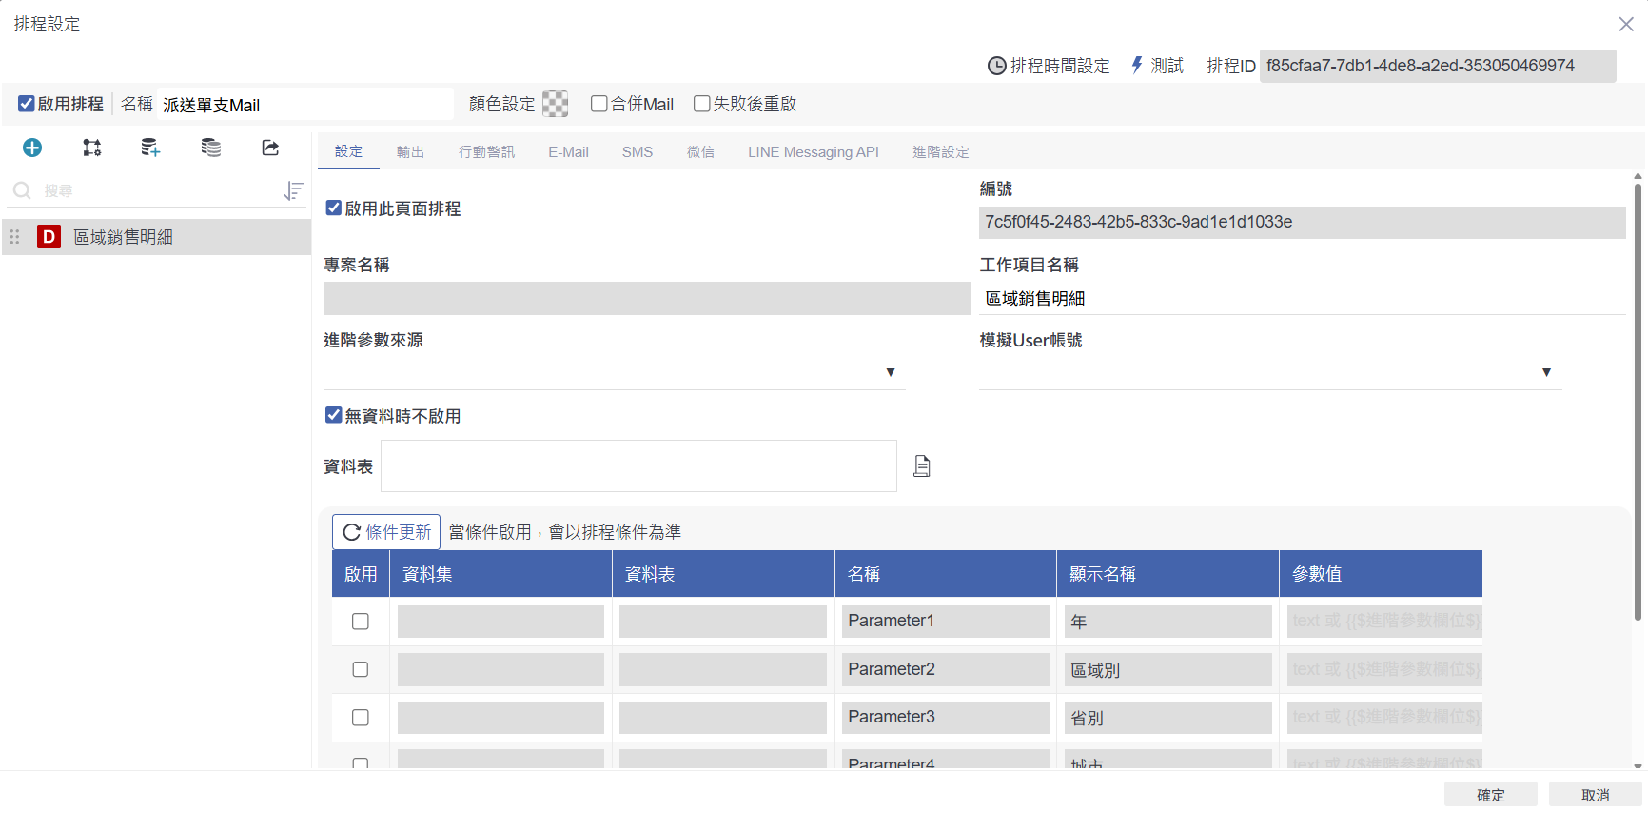
Task: Run 測試 with the lightning icon
Action: (1137, 65)
